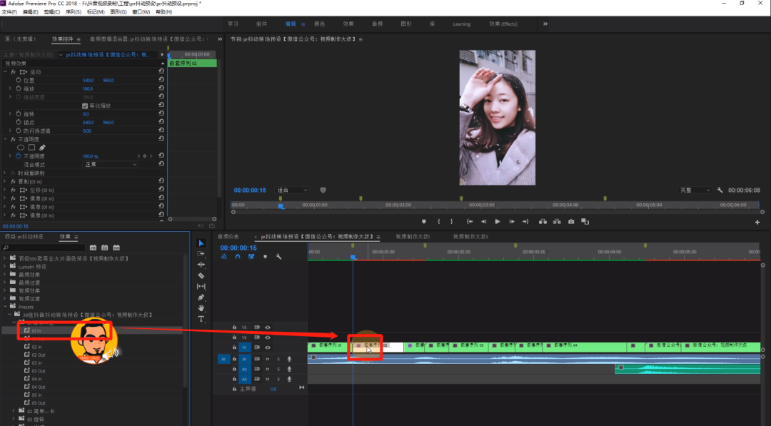
Task: Select the Pen tool in timeline toolbar
Action: click(x=201, y=298)
